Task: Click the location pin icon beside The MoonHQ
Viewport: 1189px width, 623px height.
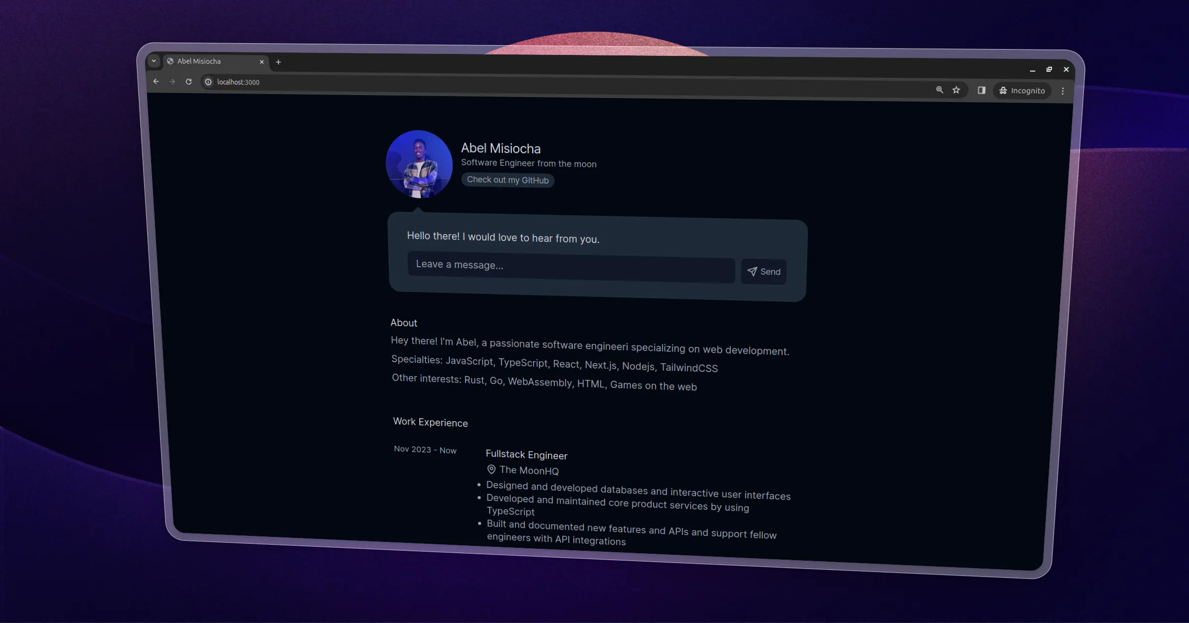Action: (491, 469)
